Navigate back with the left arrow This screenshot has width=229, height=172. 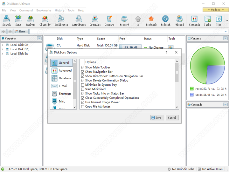[3, 32]
